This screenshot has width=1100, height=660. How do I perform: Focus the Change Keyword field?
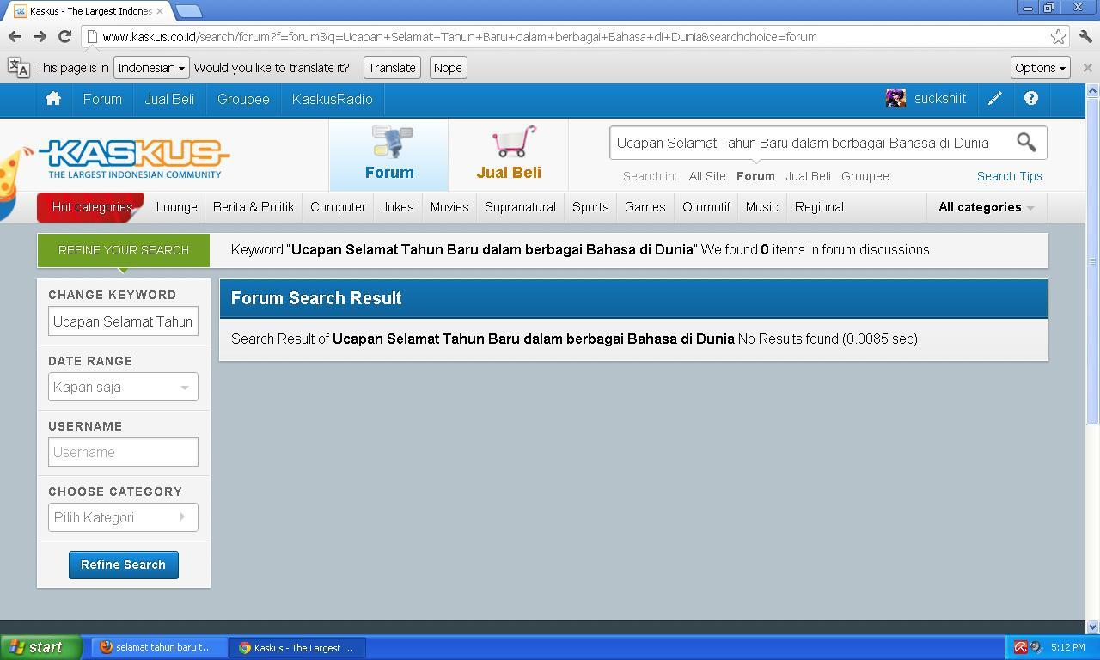(x=123, y=321)
